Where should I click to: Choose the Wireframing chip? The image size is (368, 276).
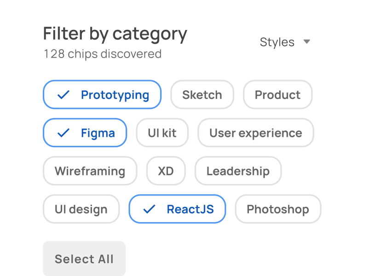90,171
